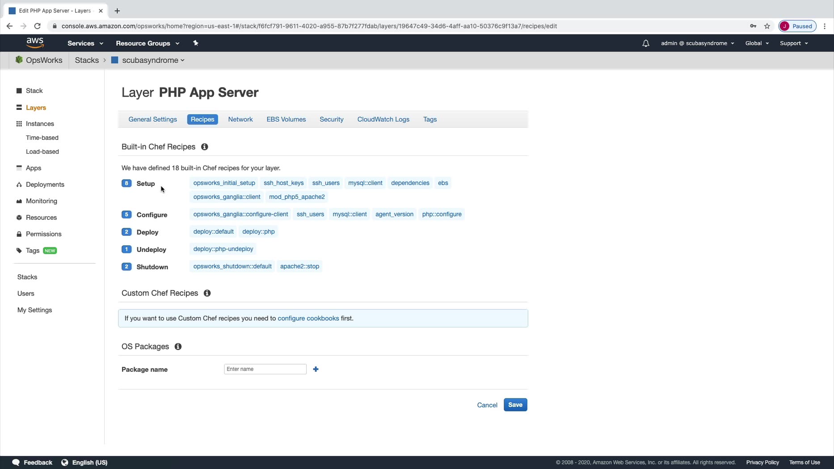Open Privacy Policy in the footer

762,462
